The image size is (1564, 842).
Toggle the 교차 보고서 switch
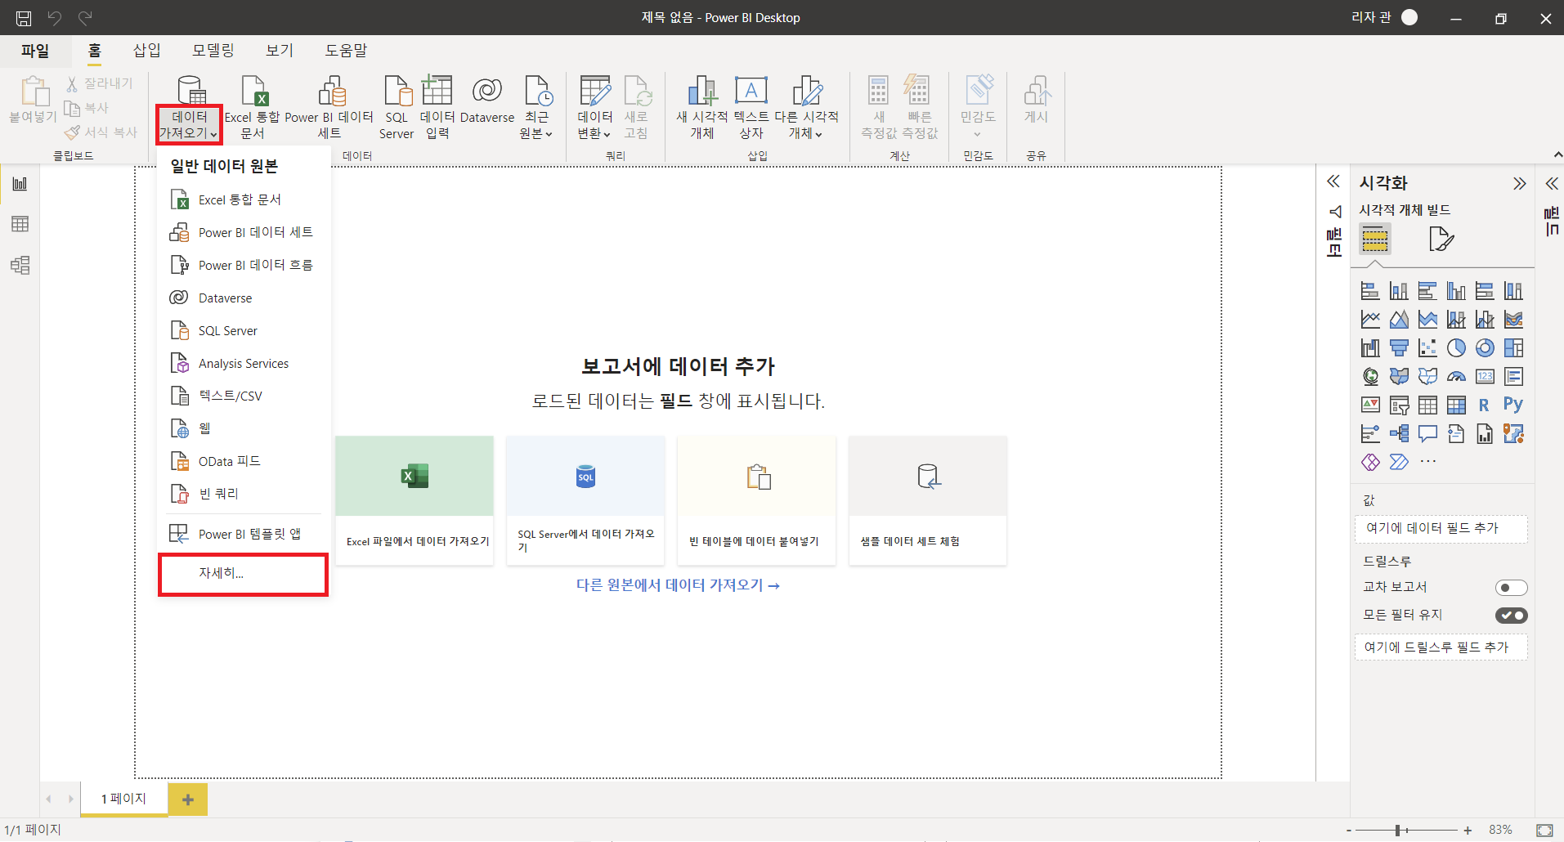pyautogui.click(x=1511, y=588)
